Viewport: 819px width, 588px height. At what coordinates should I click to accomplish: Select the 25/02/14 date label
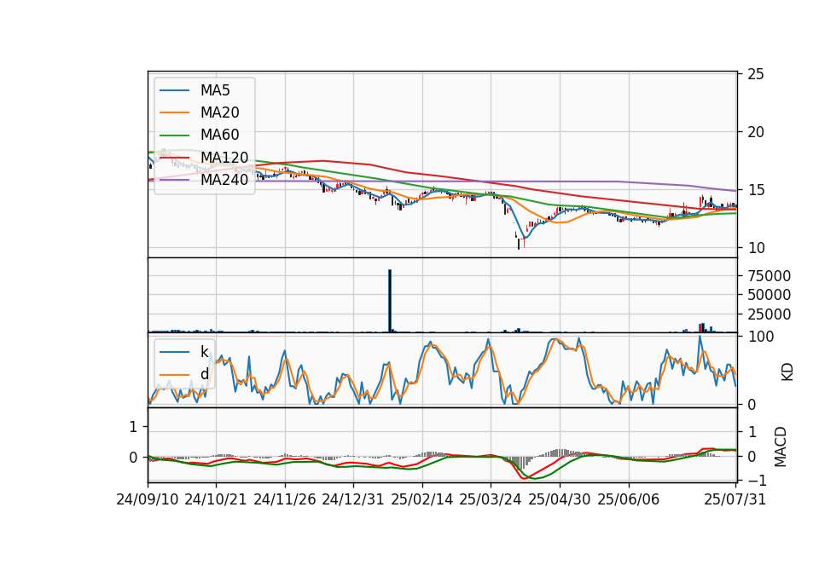click(422, 499)
